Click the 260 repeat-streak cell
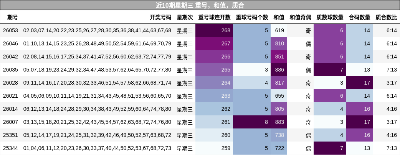 click(214, 135)
